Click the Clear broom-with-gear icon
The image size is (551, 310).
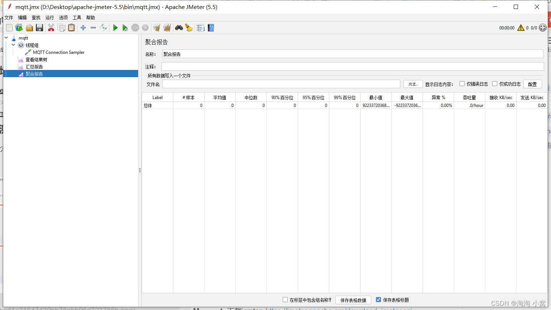[x=157, y=28]
